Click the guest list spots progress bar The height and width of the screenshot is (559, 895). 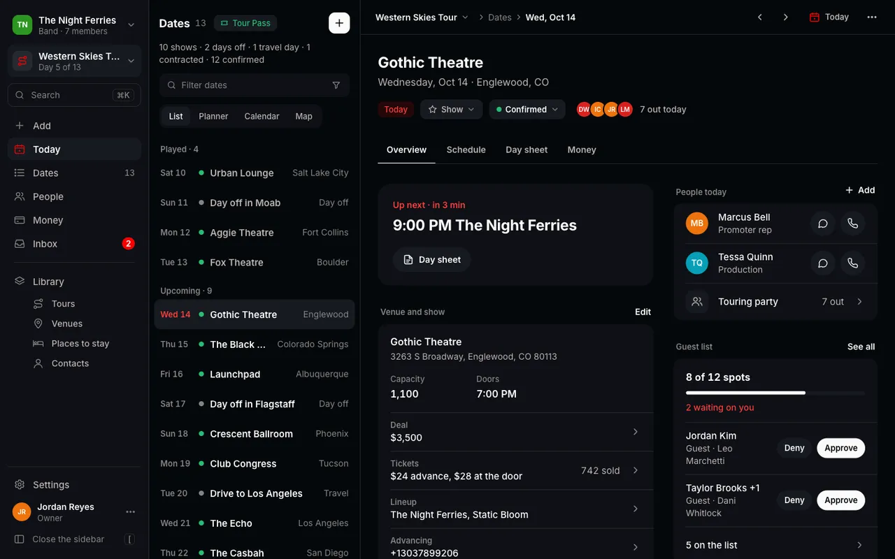(x=775, y=393)
